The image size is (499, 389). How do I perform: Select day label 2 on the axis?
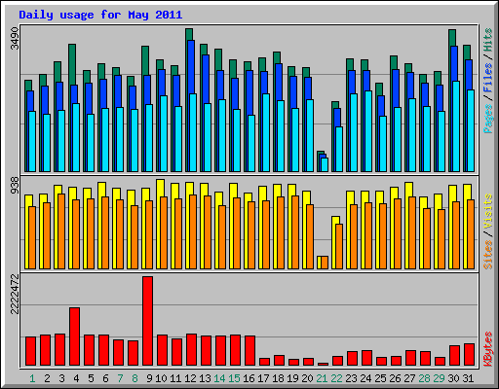pyautogui.click(x=47, y=378)
